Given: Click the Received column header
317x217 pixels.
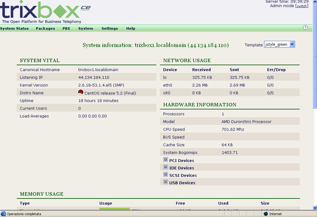Looking at the screenshot, I should coord(202,70).
